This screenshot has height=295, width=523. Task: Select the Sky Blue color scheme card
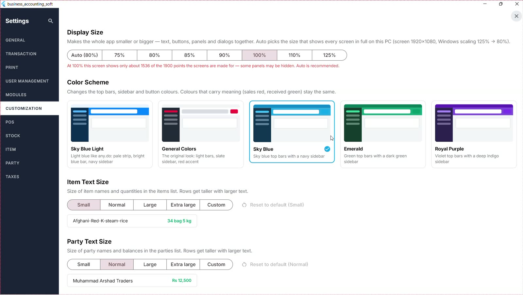[x=292, y=132]
